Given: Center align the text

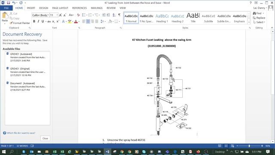Looking at the screenshot, I should pyautogui.click(x=88, y=22).
